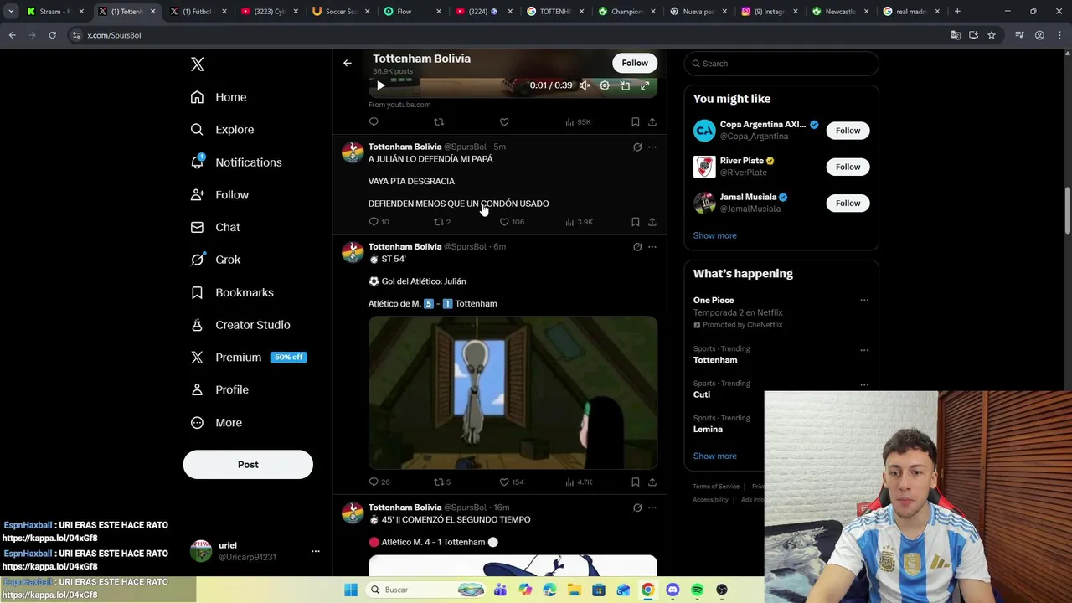Open Discord from the taskbar

(x=673, y=590)
